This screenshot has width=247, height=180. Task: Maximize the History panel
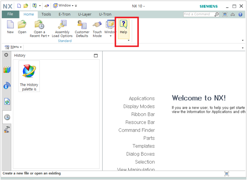pyautogui.click(x=96, y=56)
